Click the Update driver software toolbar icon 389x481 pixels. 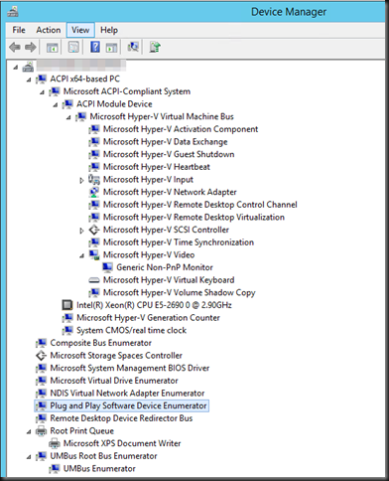coord(155,48)
